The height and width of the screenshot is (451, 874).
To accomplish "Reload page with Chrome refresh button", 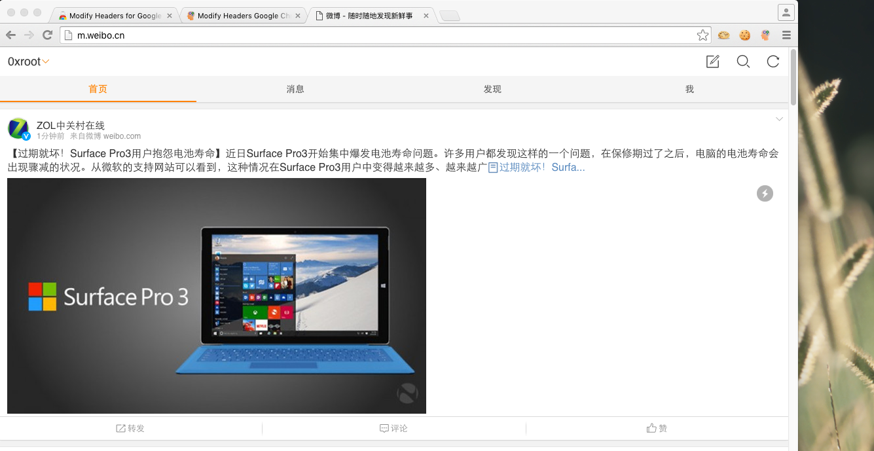I will (47, 35).
